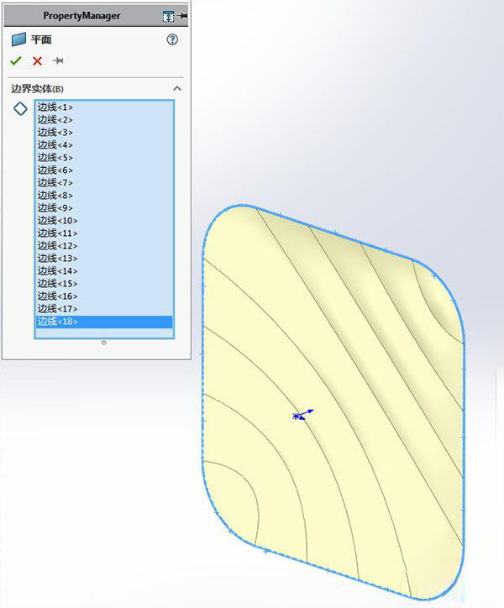
Task: Select highlighted 边线<18> entry
Action: [104, 322]
